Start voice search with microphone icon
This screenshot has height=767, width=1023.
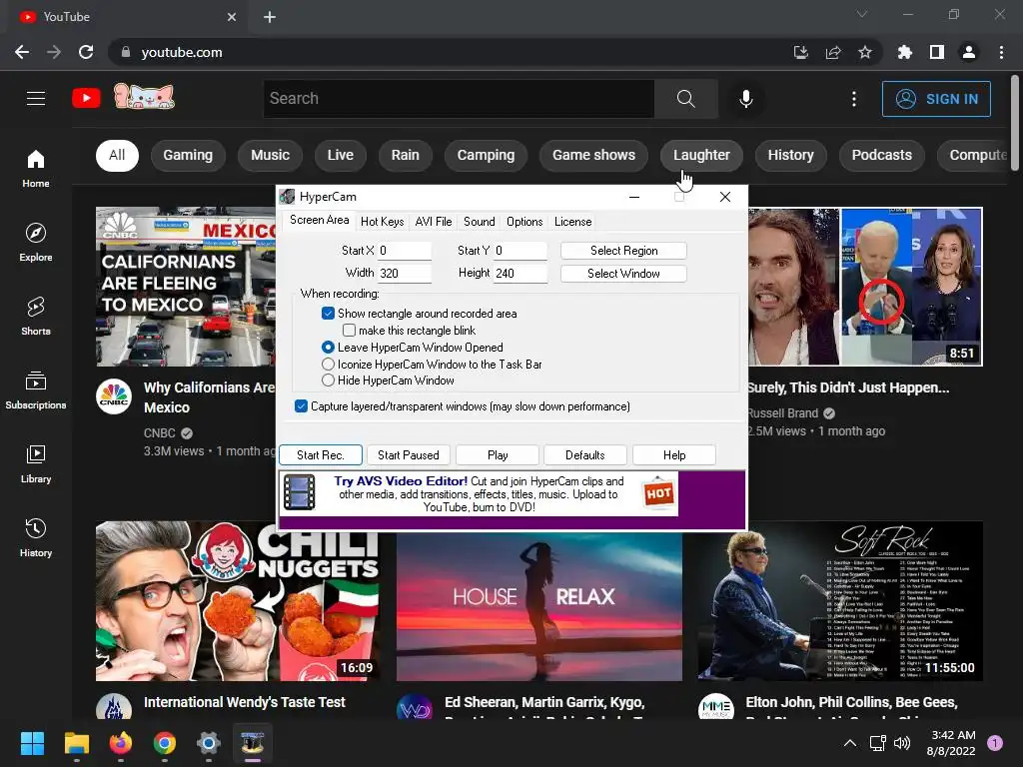tap(745, 99)
